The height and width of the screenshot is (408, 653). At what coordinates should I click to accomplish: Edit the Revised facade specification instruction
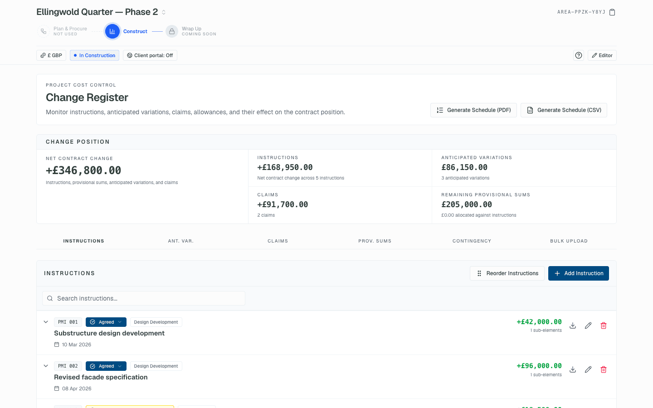(x=588, y=369)
